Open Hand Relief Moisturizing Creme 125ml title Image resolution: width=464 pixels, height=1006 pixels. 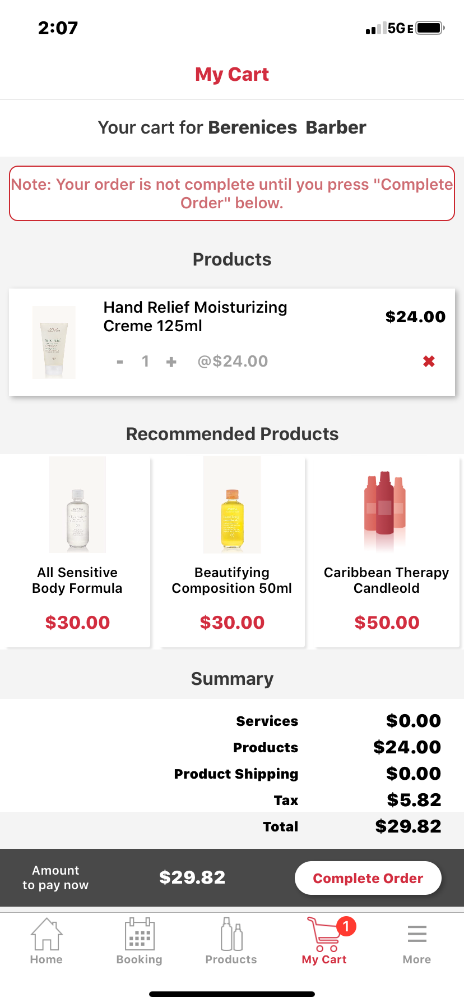[x=195, y=316]
